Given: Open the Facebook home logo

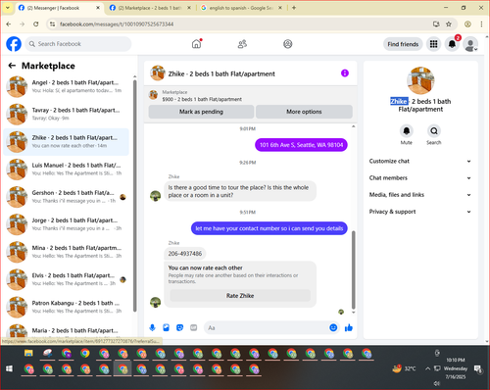Looking at the screenshot, I should 14,44.
